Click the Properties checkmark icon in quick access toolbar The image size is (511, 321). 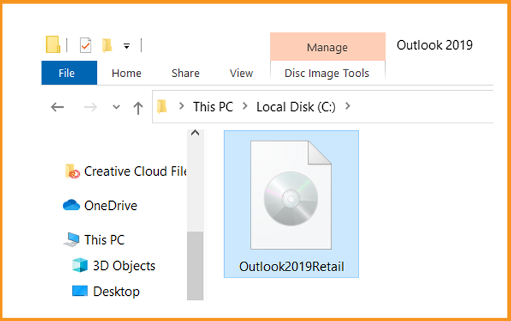85,45
